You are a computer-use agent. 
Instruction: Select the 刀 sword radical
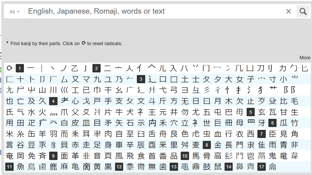tap(261, 68)
